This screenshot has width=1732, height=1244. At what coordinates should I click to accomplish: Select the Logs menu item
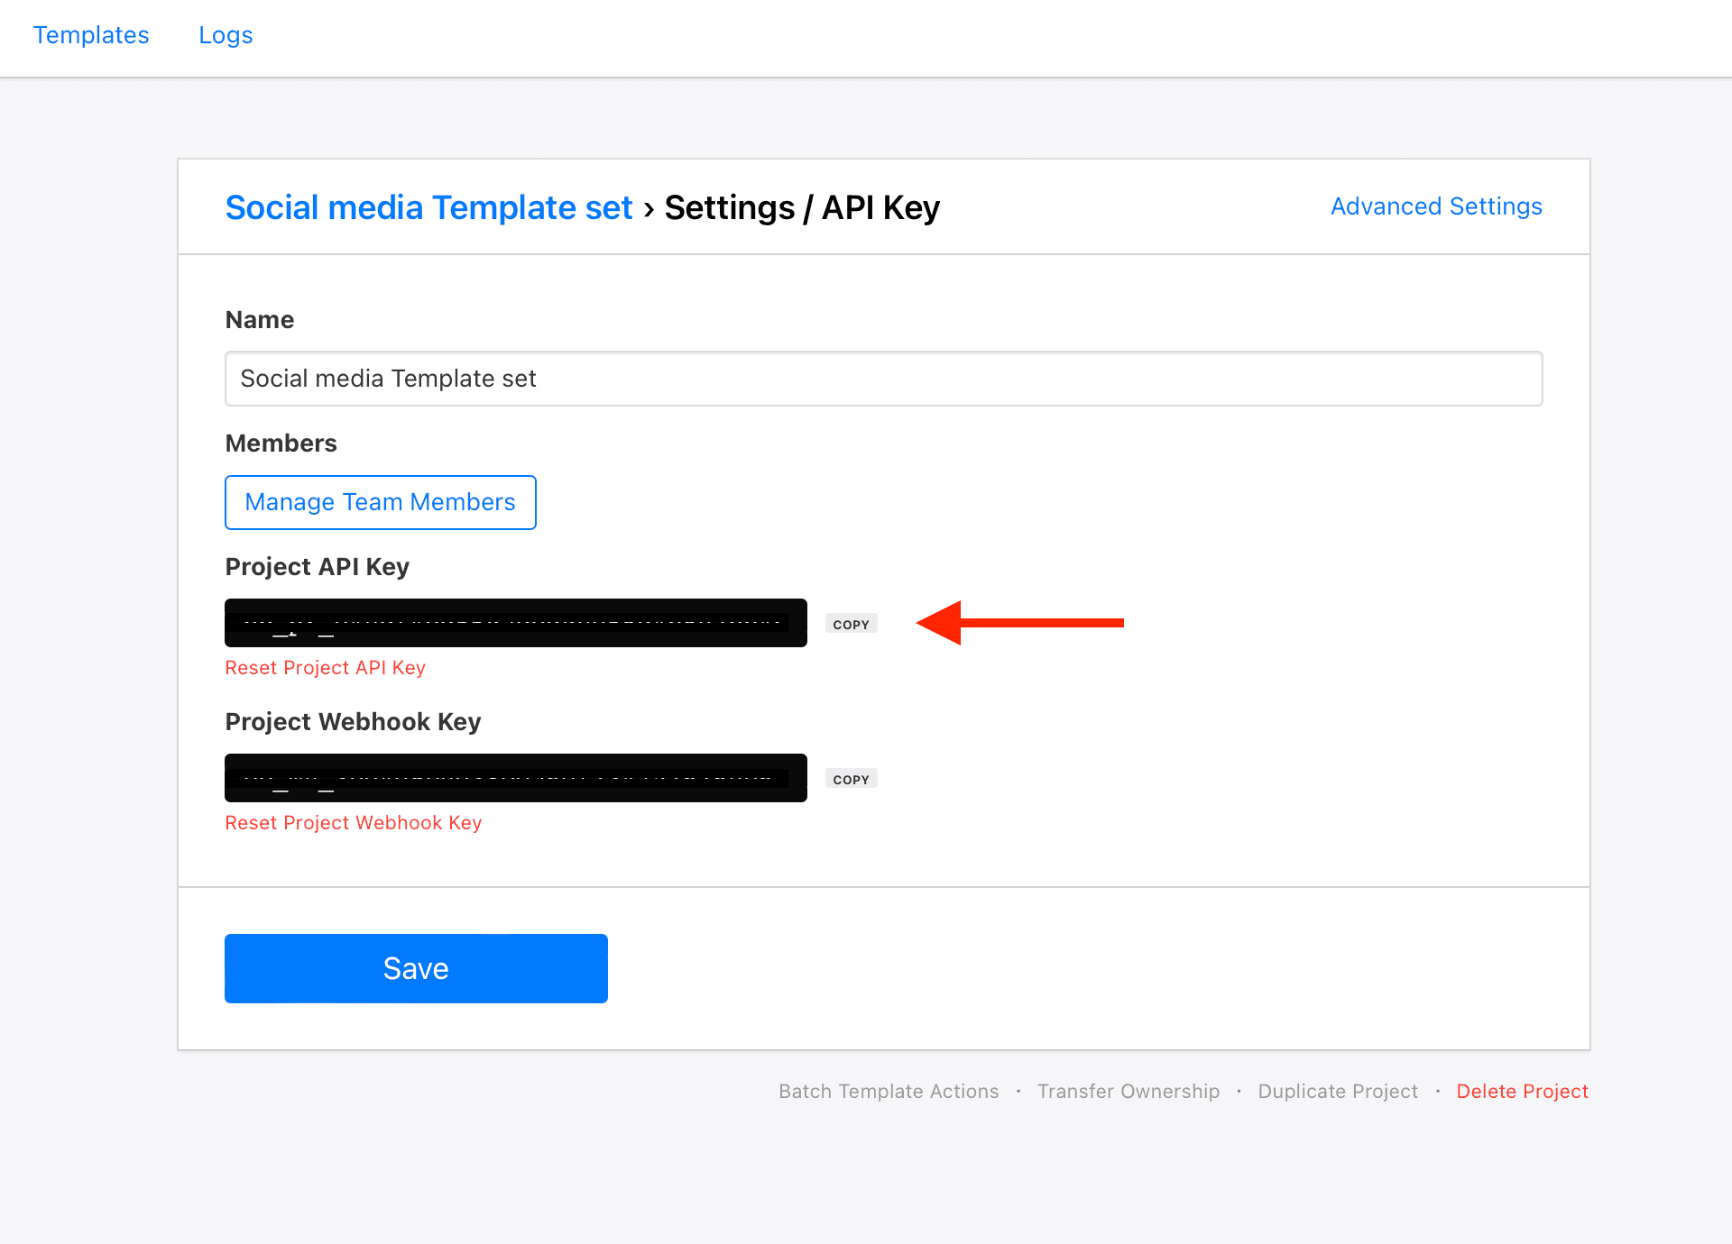click(226, 35)
